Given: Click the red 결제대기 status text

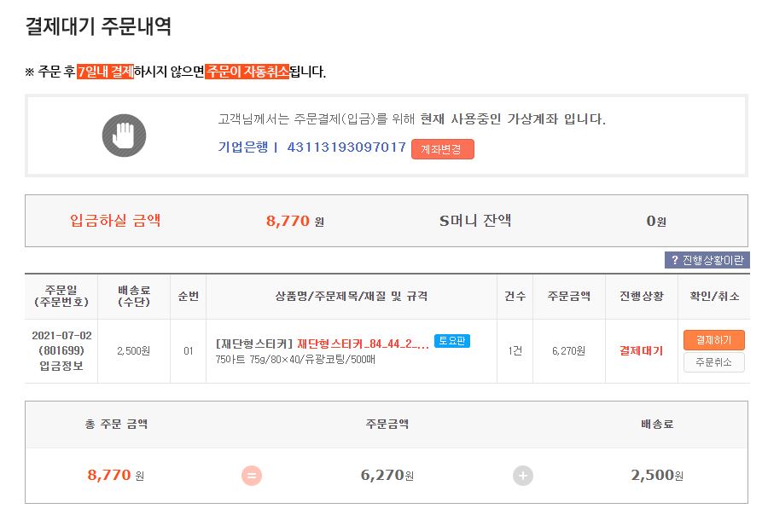Looking at the screenshot, I should (x=641, y=351).
